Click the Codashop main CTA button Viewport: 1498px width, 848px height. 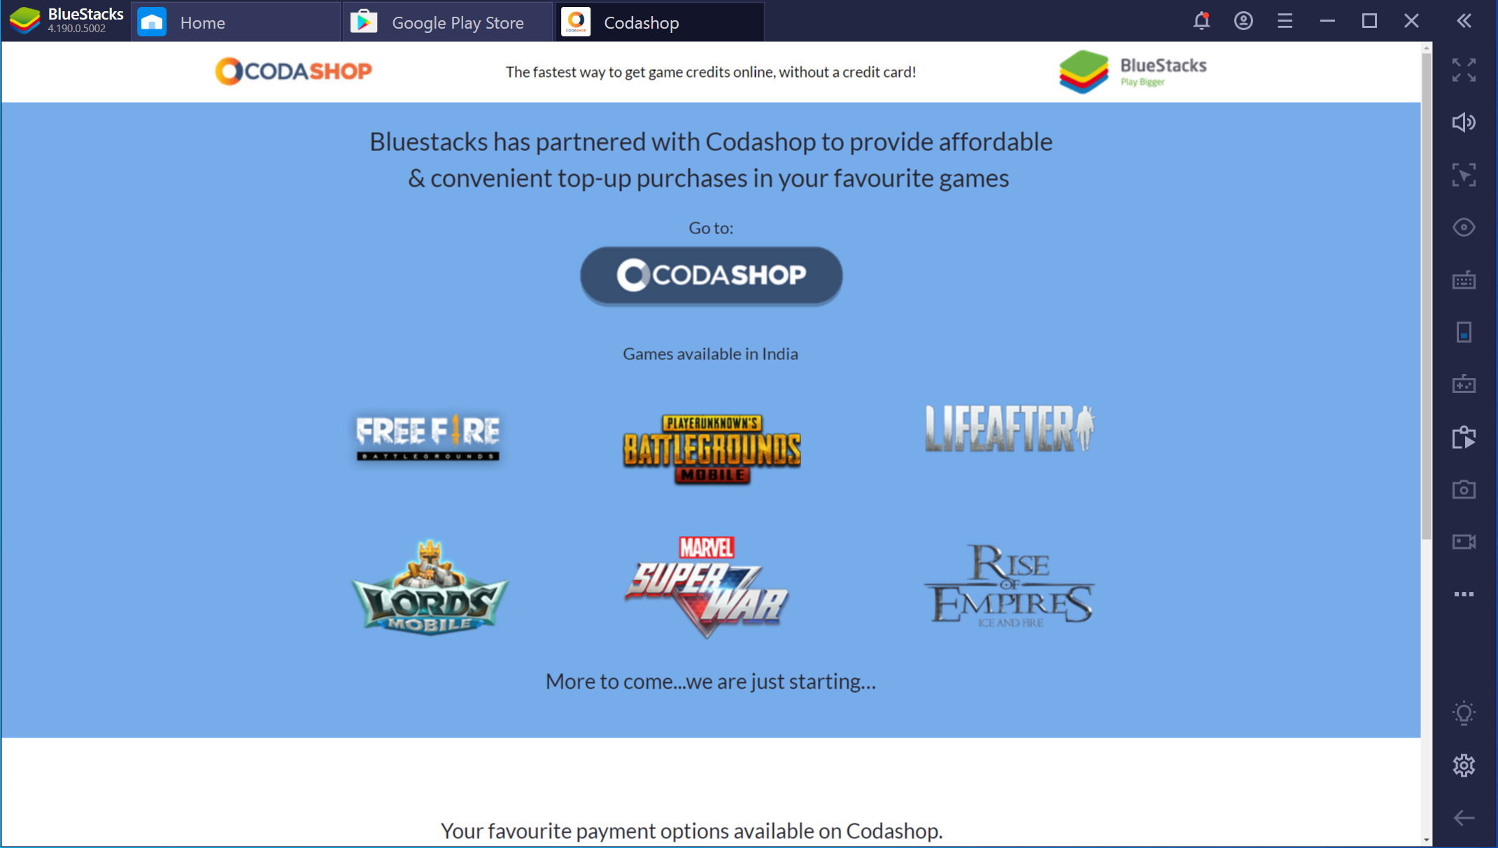point(712,273)
